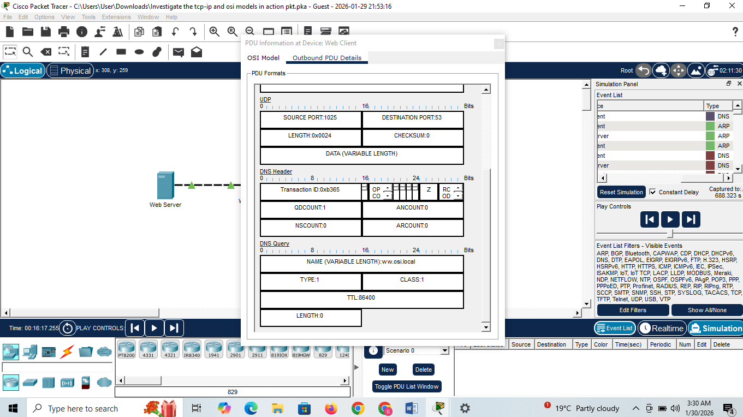The image size is (743, 417).
Task: Click go back in Simulation Panel controls
Action: [x=650, y=219]
